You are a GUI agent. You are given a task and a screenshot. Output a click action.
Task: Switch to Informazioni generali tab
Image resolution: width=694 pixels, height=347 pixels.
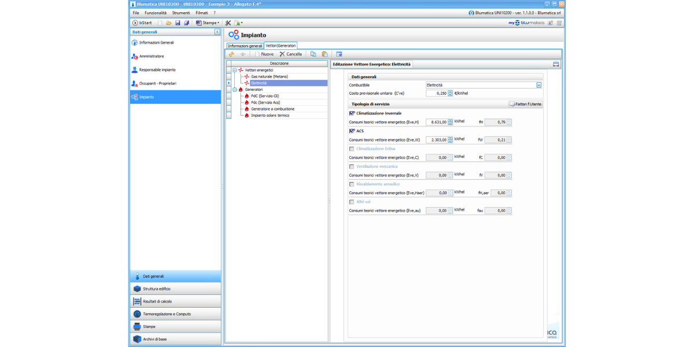[245, 46]
